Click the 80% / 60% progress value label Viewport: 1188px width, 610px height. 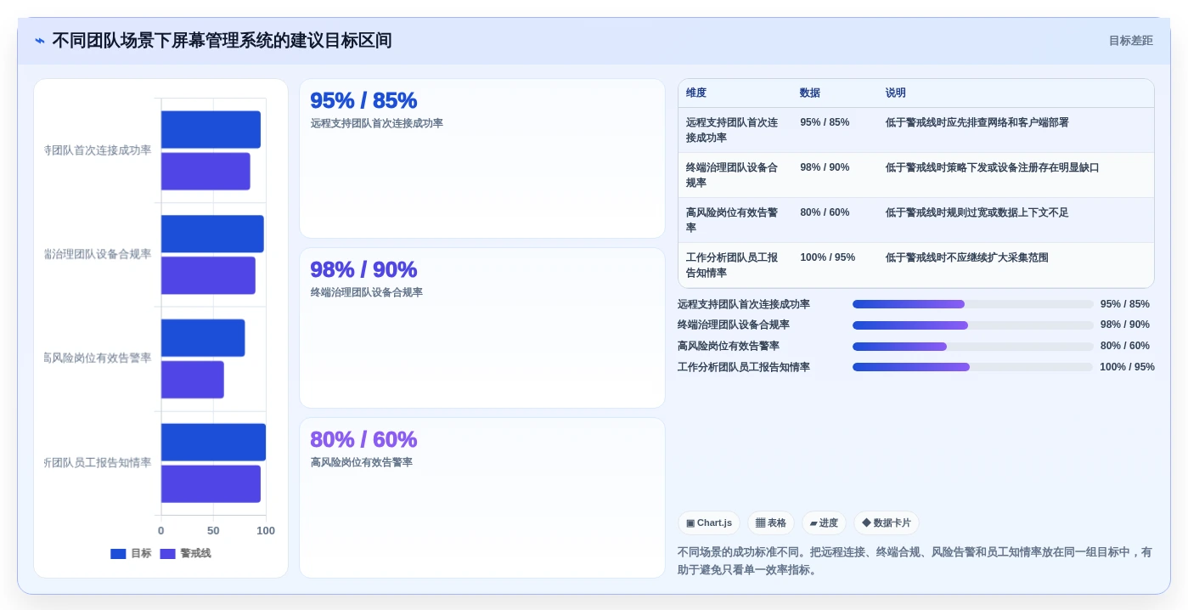pos(1125,347)
